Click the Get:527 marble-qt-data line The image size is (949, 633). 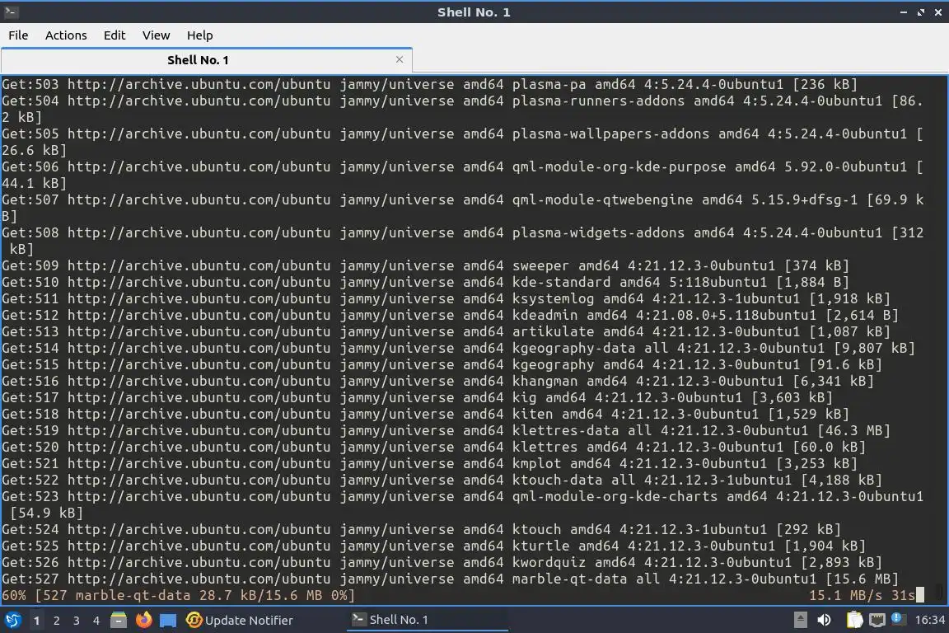(x=451, y=579)
